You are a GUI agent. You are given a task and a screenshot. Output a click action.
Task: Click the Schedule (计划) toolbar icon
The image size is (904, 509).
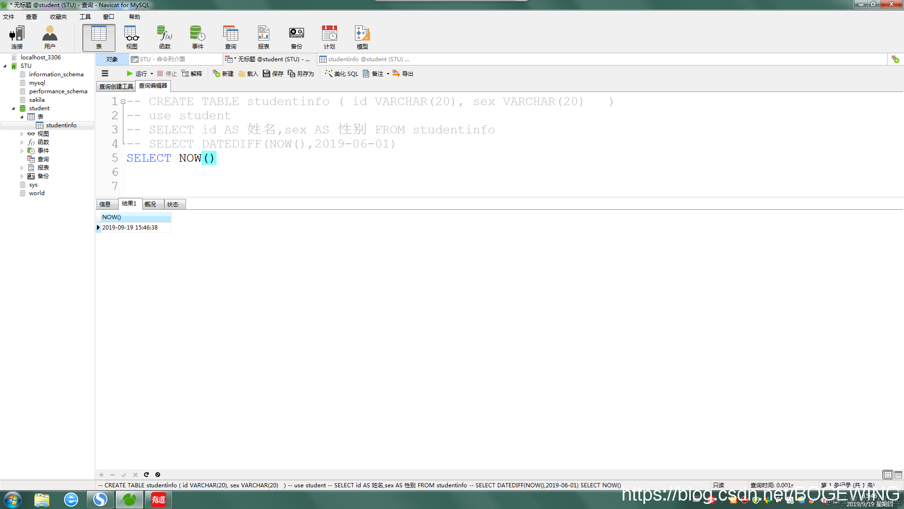click(x=330, y=37)
